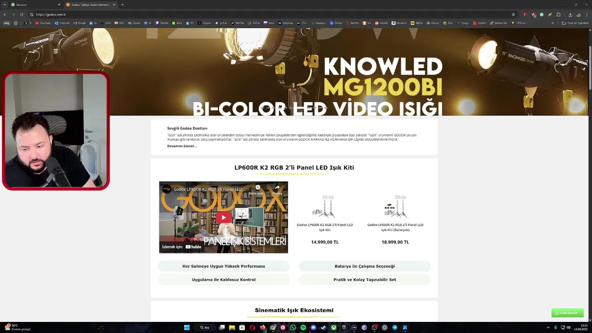
Task: Bookmark this page with the star icon
Action: [x=513, y=14]
